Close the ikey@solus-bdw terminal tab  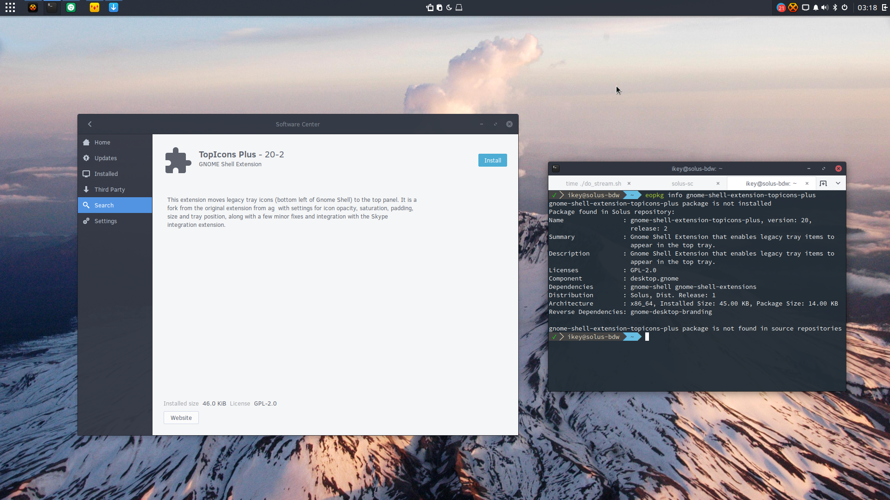(x=807, y=183)
